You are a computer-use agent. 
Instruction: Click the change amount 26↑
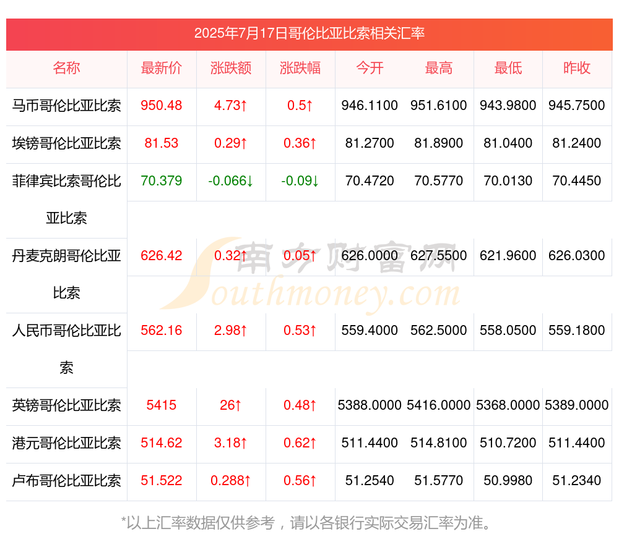[231, 405]
